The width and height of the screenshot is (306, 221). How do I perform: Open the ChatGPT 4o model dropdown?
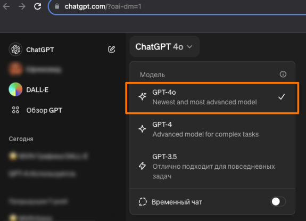164,47
